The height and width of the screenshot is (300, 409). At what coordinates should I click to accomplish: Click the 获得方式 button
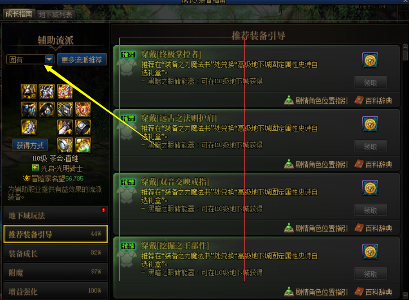pyautogui.click(x=30, y=146)
